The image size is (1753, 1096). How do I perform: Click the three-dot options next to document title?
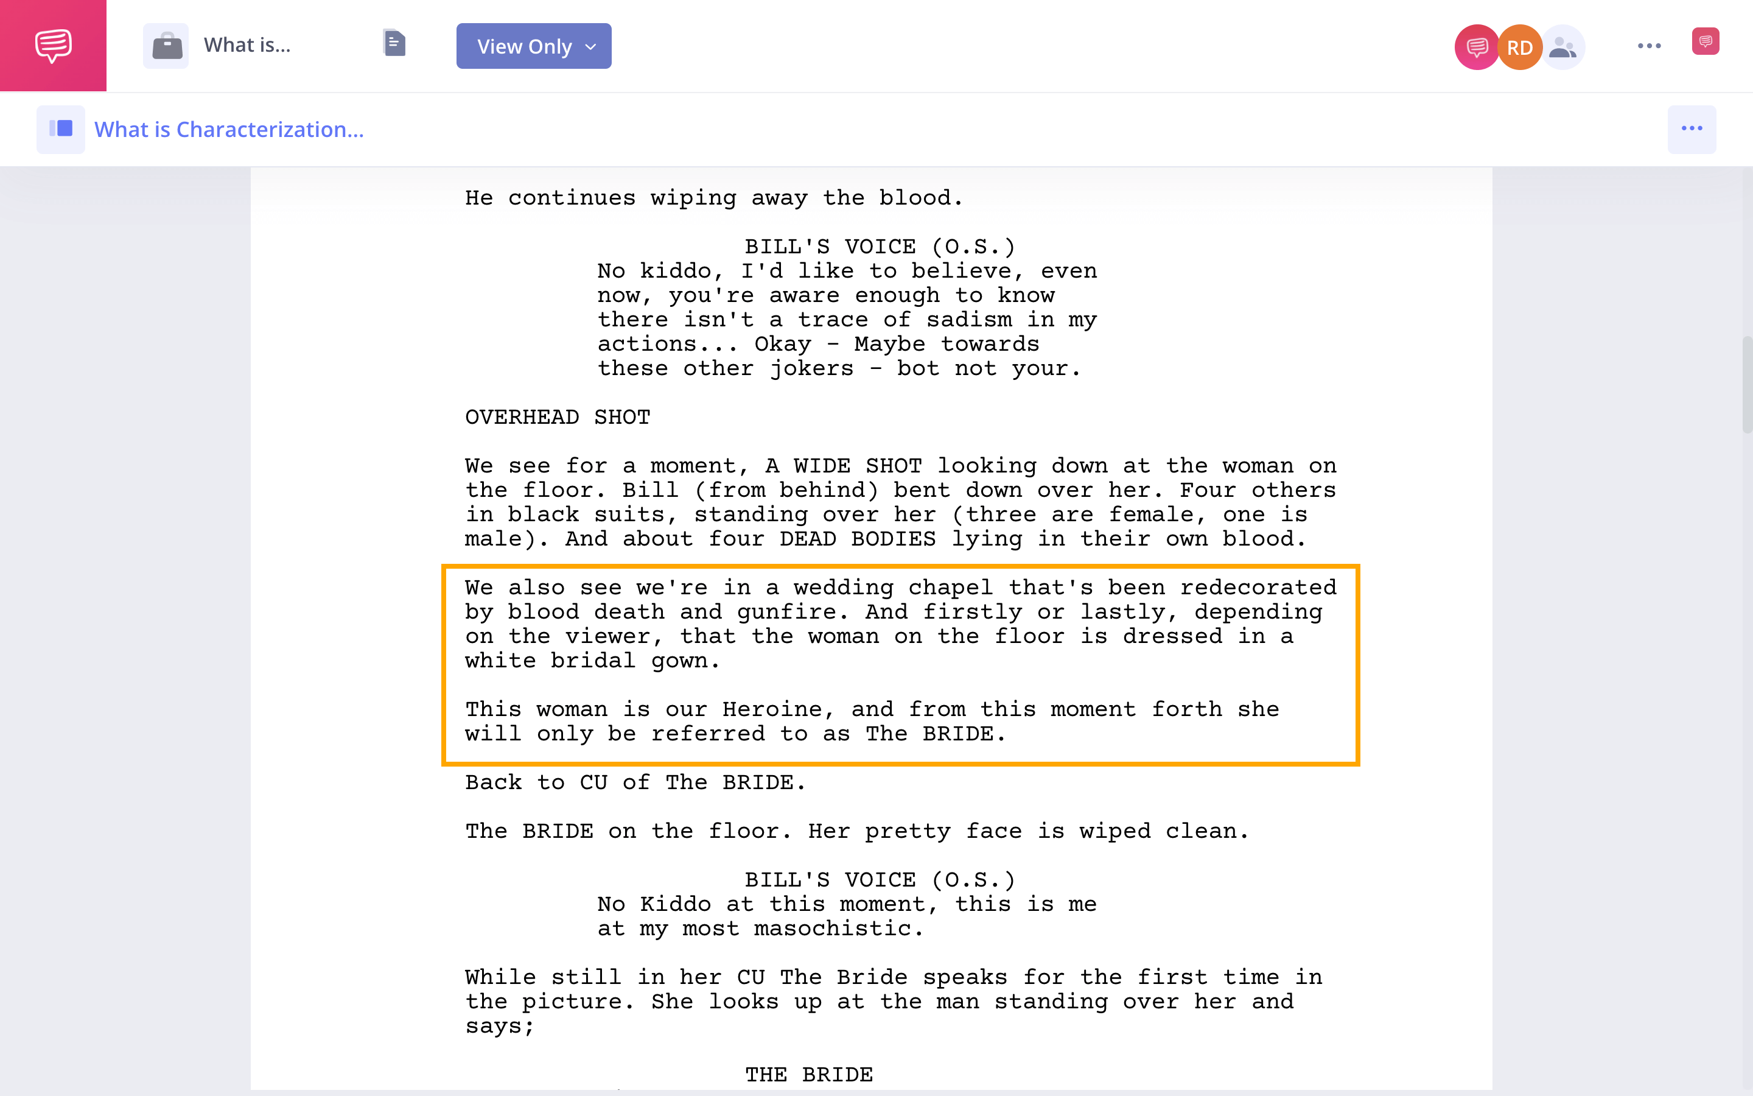click(x=1691, y=127)
